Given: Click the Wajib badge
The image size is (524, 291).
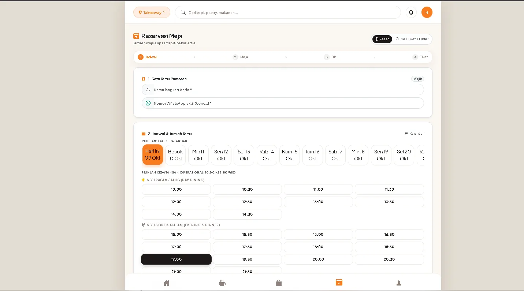Looking at the screenshot, I should (x=418, y=79).
